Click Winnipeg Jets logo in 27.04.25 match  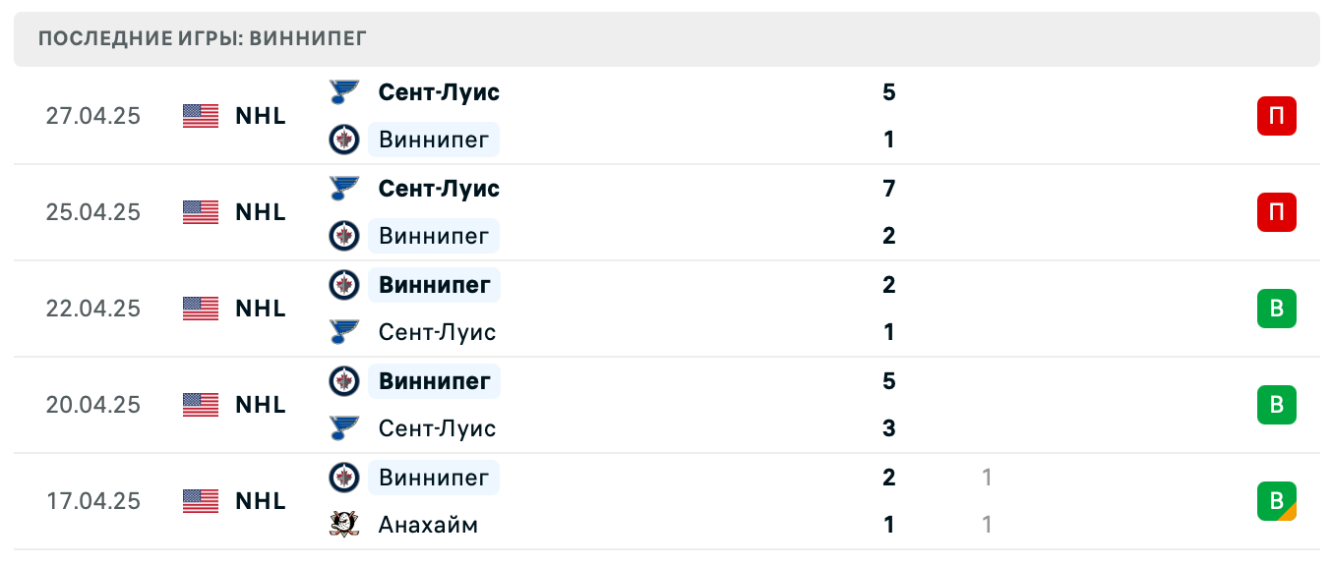coord(343,140)
